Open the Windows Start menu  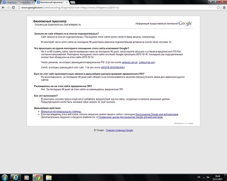pos(5,177)
